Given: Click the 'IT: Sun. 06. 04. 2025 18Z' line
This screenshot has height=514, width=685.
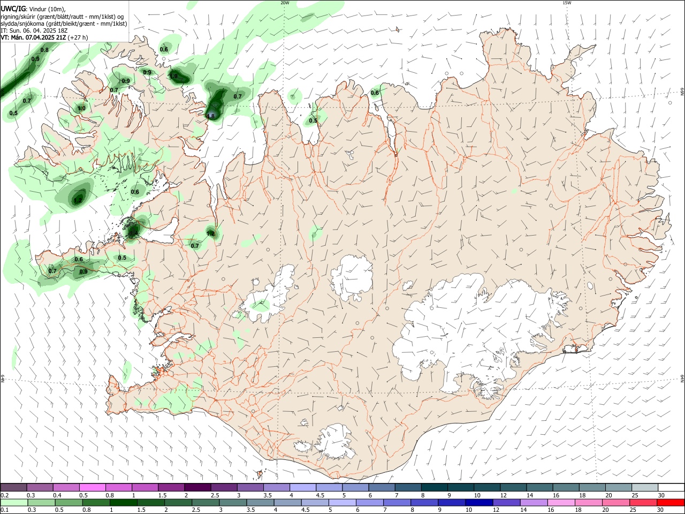Looking at the screenshot, I should point(34,31).
